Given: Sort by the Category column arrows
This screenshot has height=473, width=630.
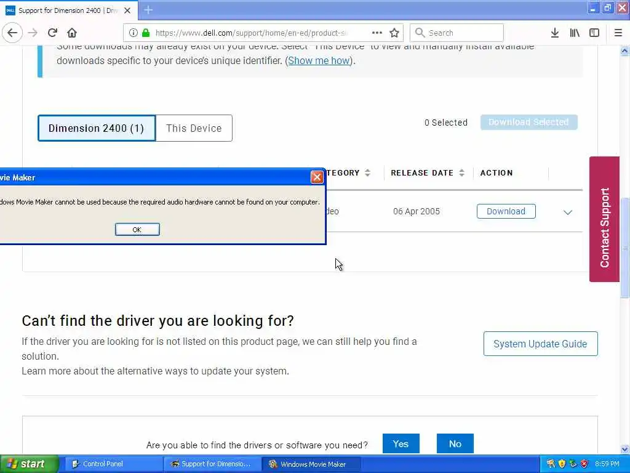Looking at the screenshot, I should (x=368, y=173).
